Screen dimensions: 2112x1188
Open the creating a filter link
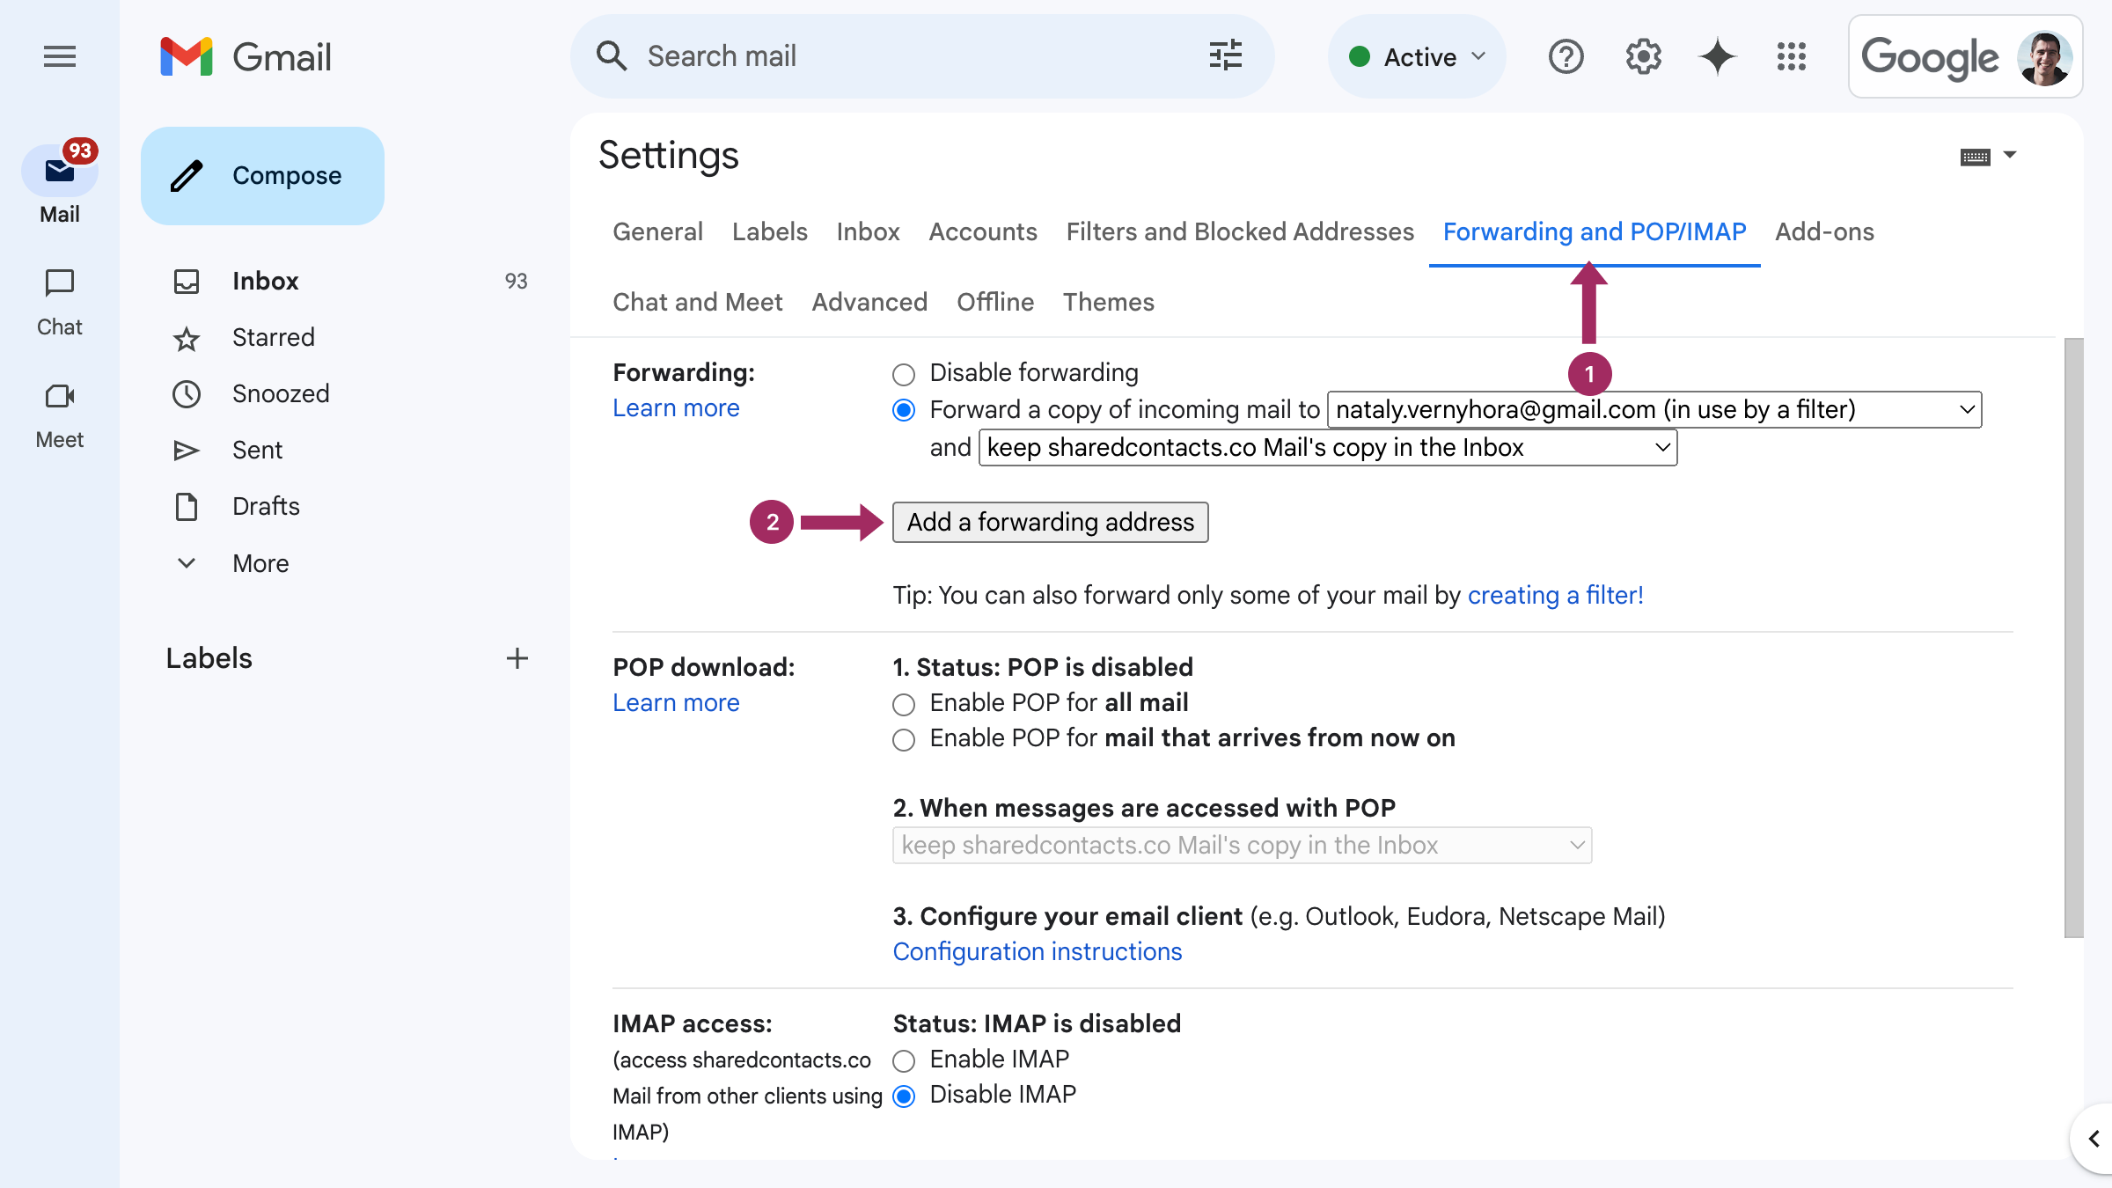[1555, 596]
